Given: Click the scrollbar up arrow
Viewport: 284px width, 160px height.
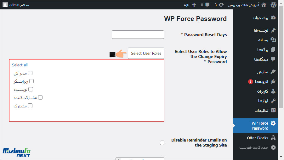Looking at the screenshot, I should (x=281, y=3).
